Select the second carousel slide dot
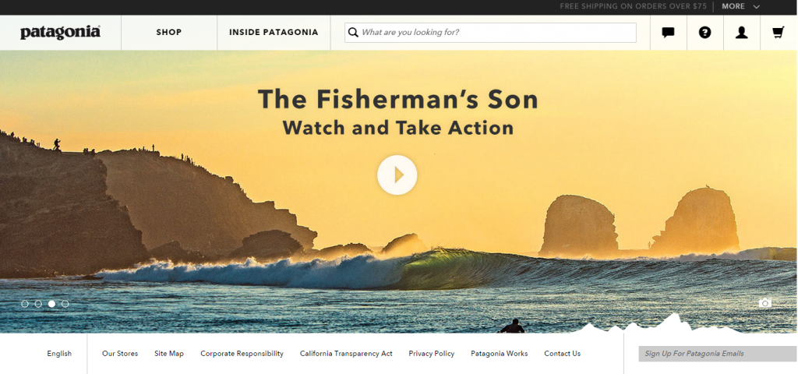Image resolution: width=798 pixels, height=374 pixels. pyautogui.click(x=38, y=304)
